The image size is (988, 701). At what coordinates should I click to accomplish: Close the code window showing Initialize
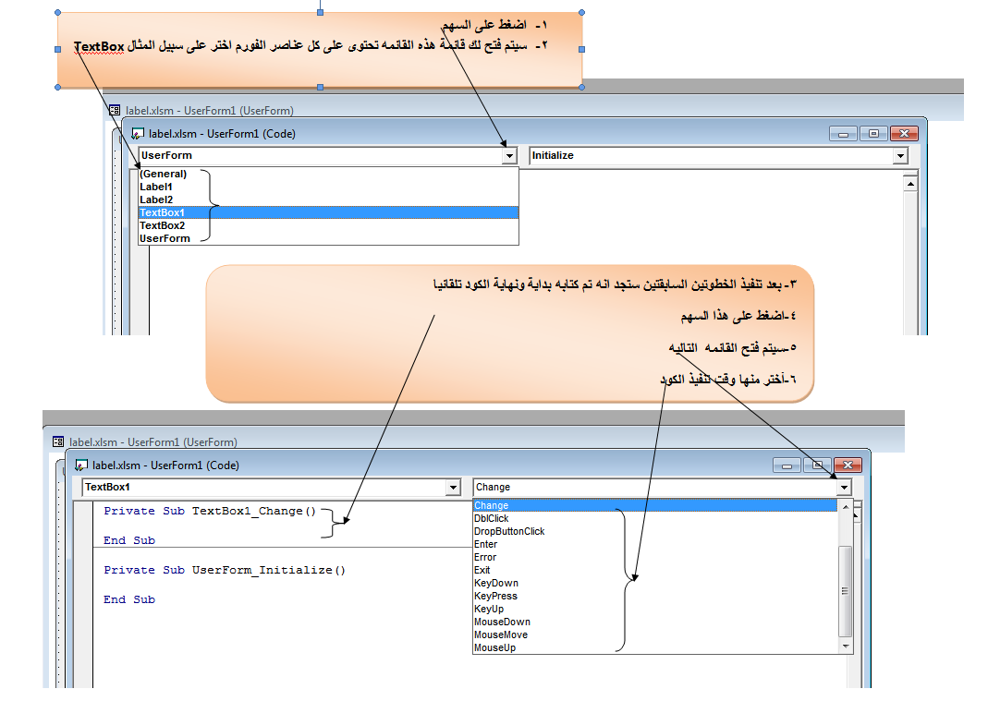904,134
